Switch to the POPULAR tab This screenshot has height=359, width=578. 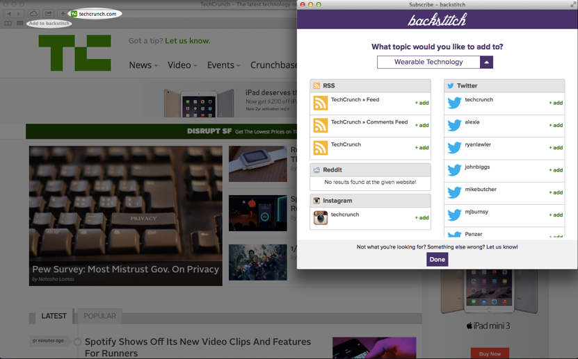pyautogui.click(x=99, y=316)
